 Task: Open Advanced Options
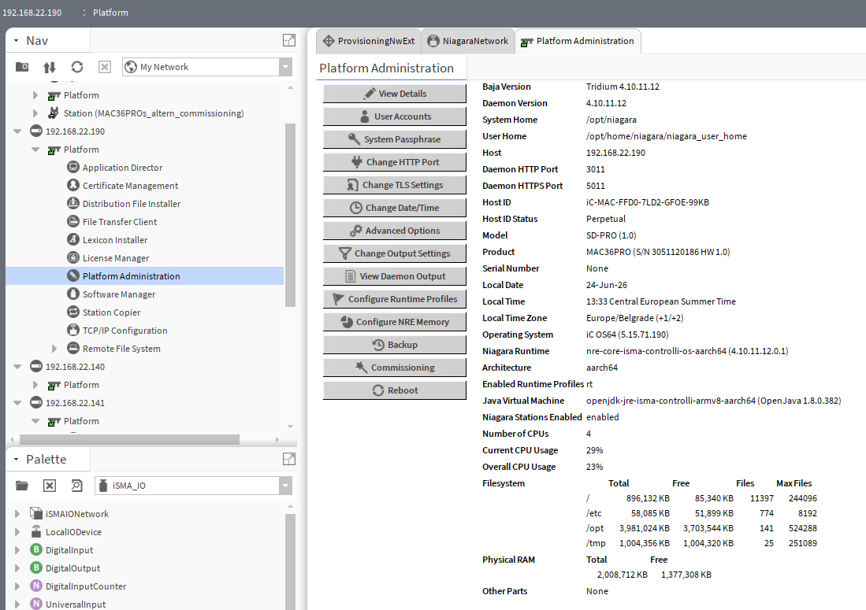(394, 231)
